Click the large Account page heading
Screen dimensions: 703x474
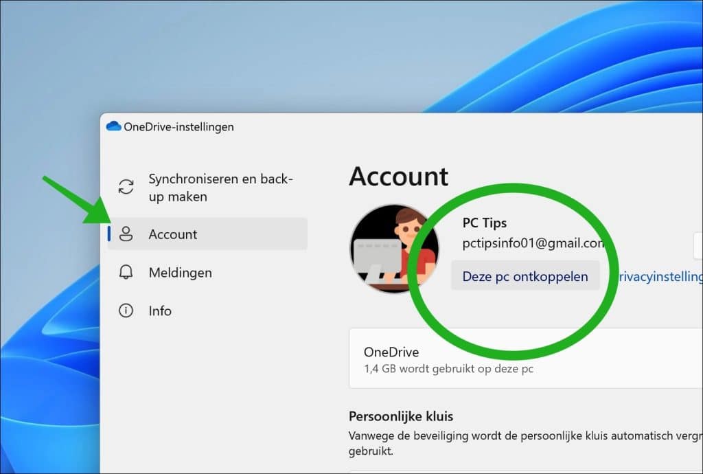pos(399,176)
